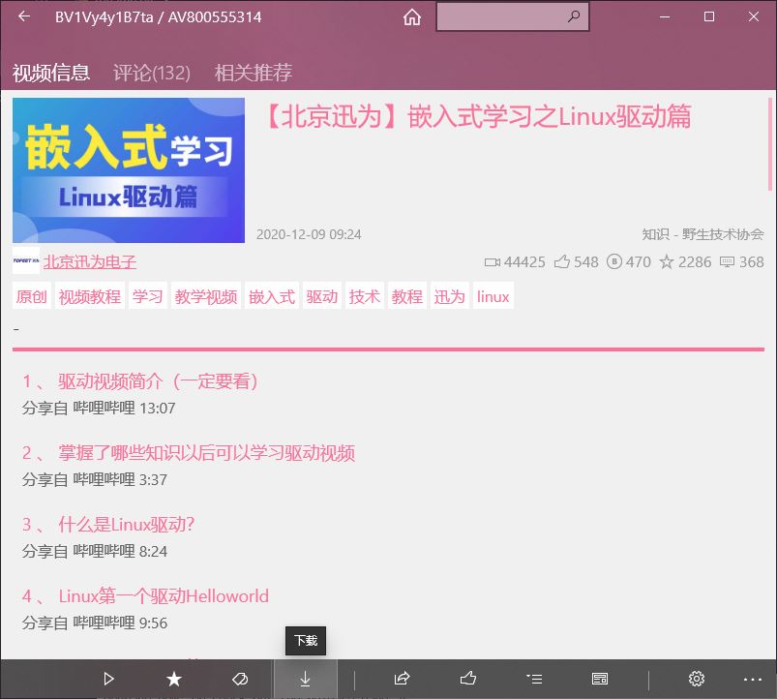This screenshot has height=699, width=777.
Task: Focus the search input box
Action: click(513, 16)
